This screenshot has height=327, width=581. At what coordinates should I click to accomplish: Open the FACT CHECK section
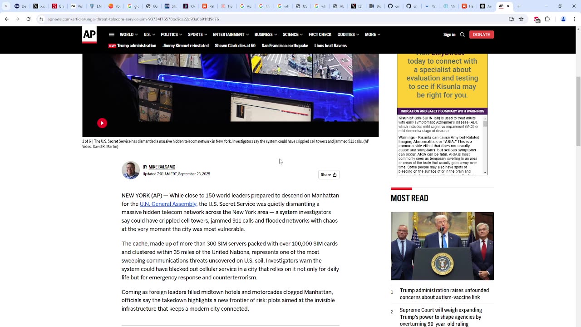[x=320, y=35]
